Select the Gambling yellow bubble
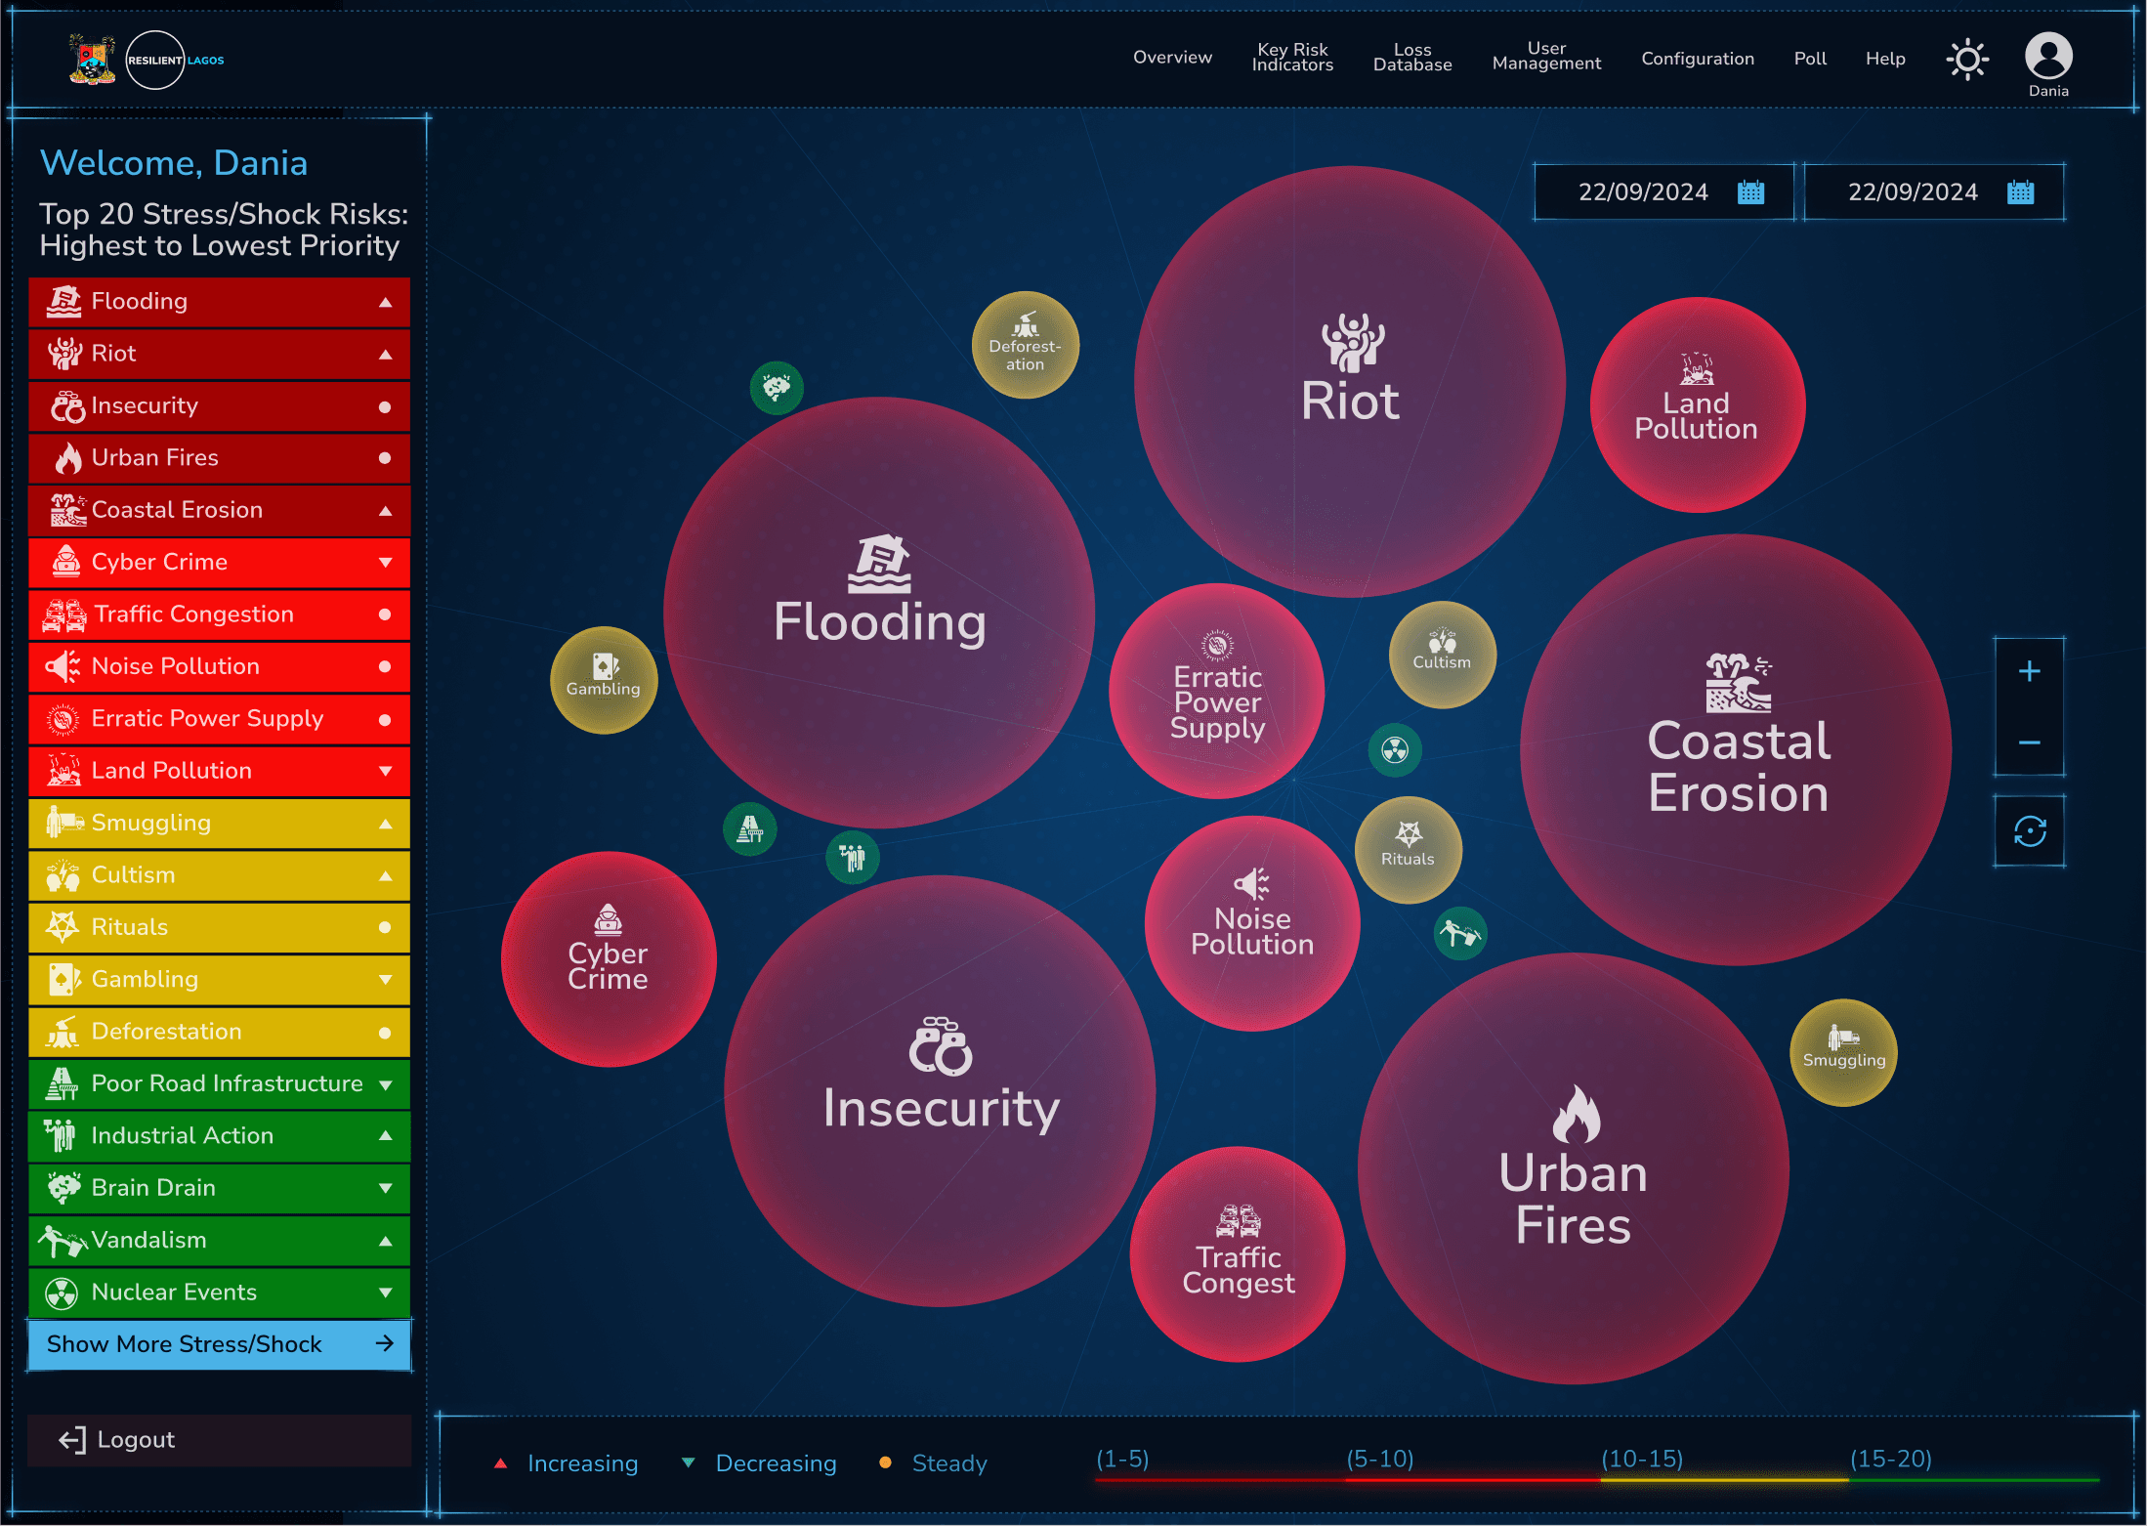Screen dimensions: 2147x1526 pyautogui.click(x=604, y=680)
